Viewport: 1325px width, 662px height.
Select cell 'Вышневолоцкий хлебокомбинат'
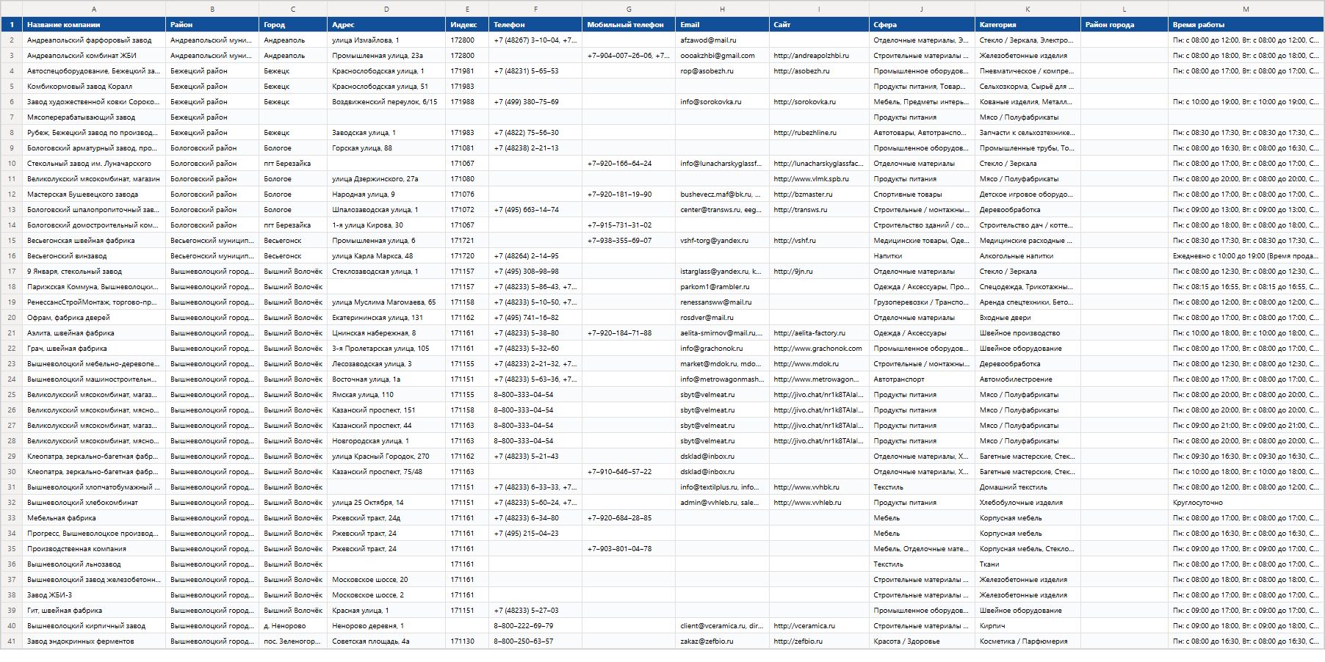coord(94,503)
